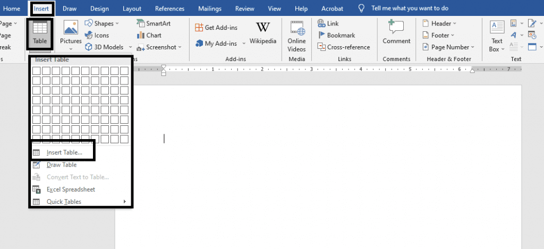Switch to the Design tab
Screen dimensions: 544x249
[x=99, y=8]
